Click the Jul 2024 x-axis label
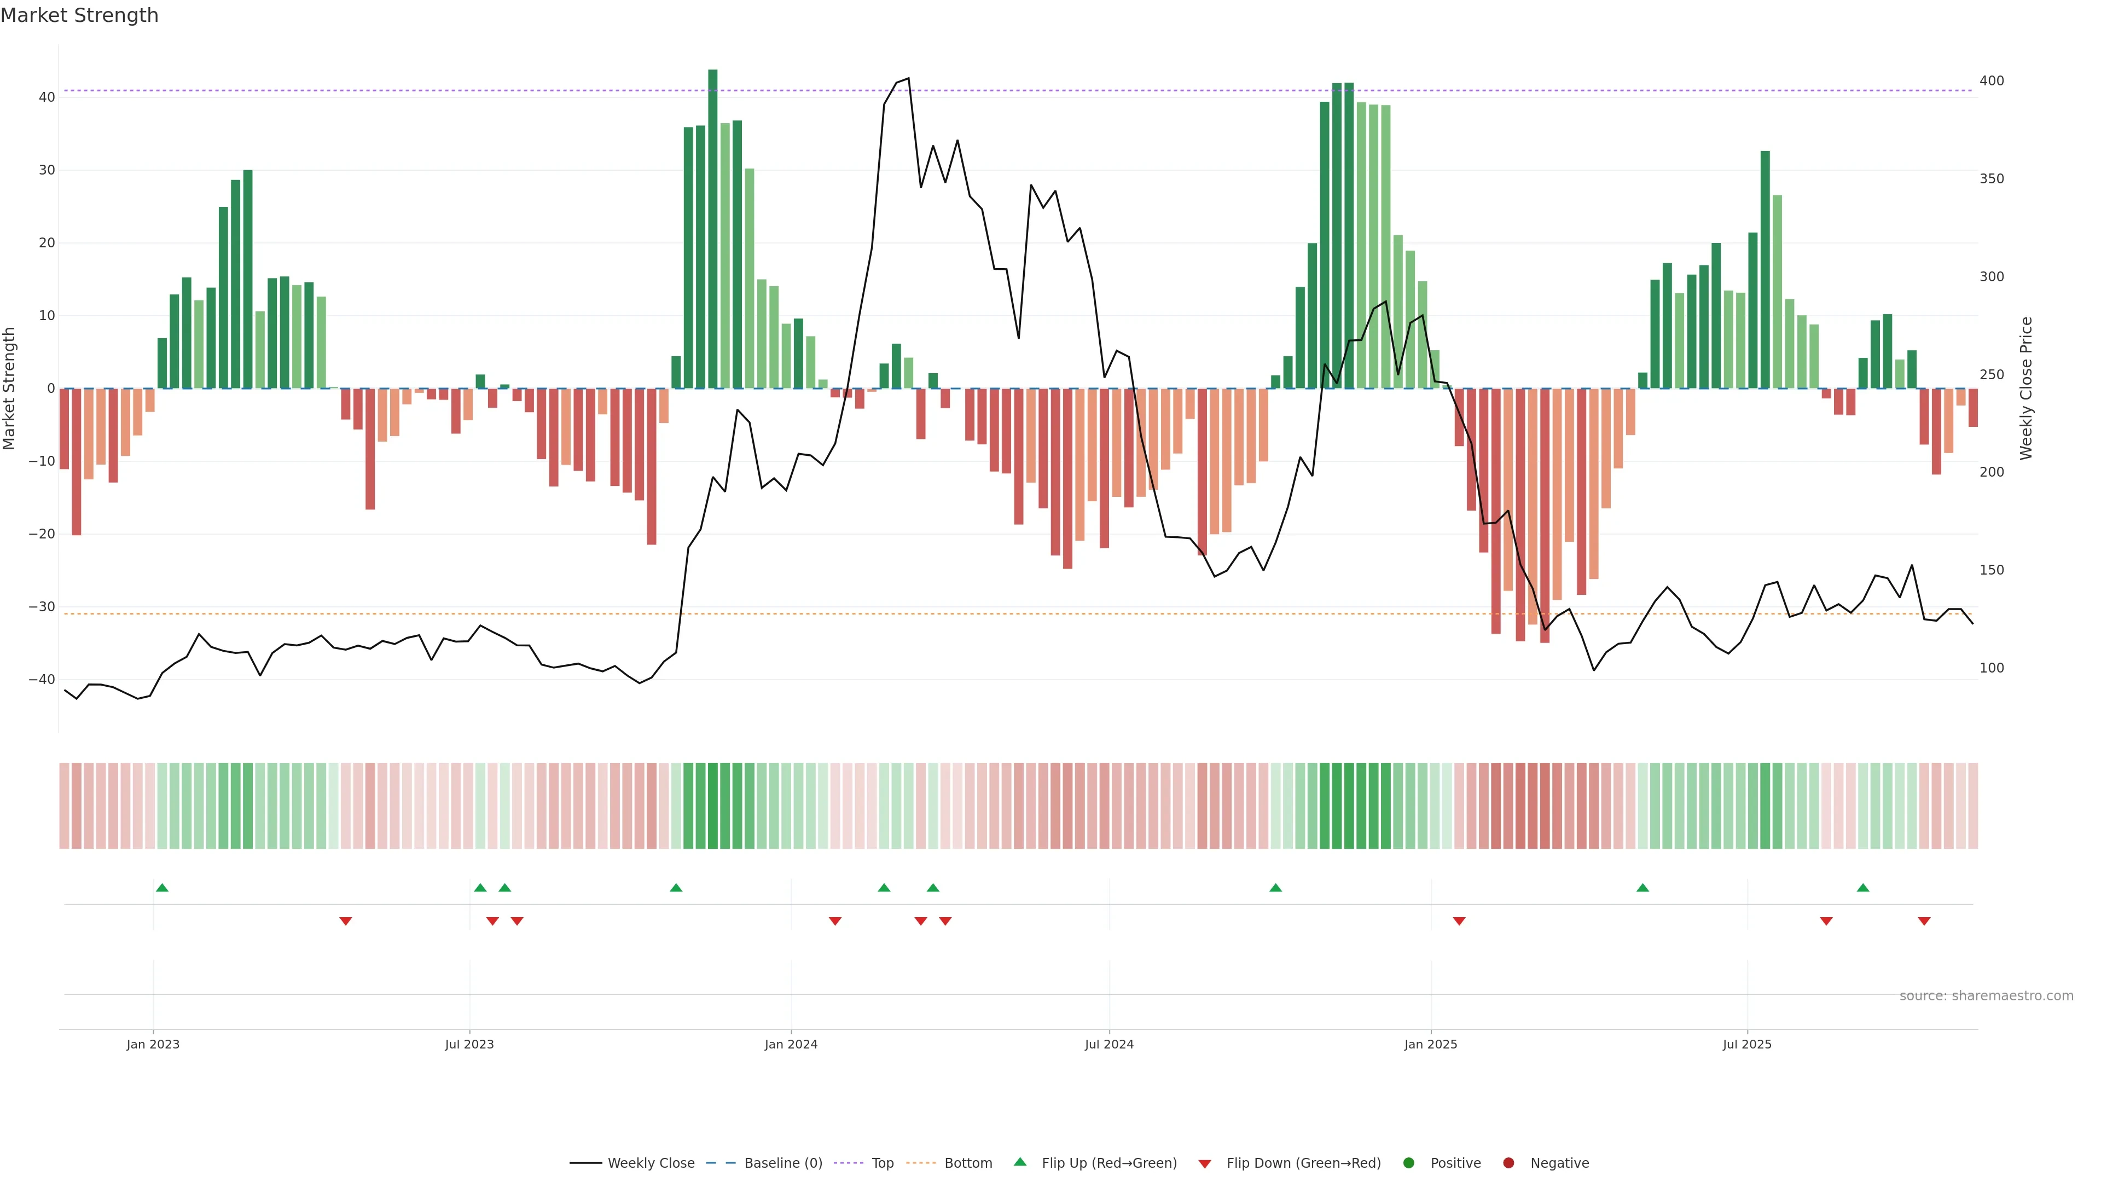 click(x=1108, y=1044)
